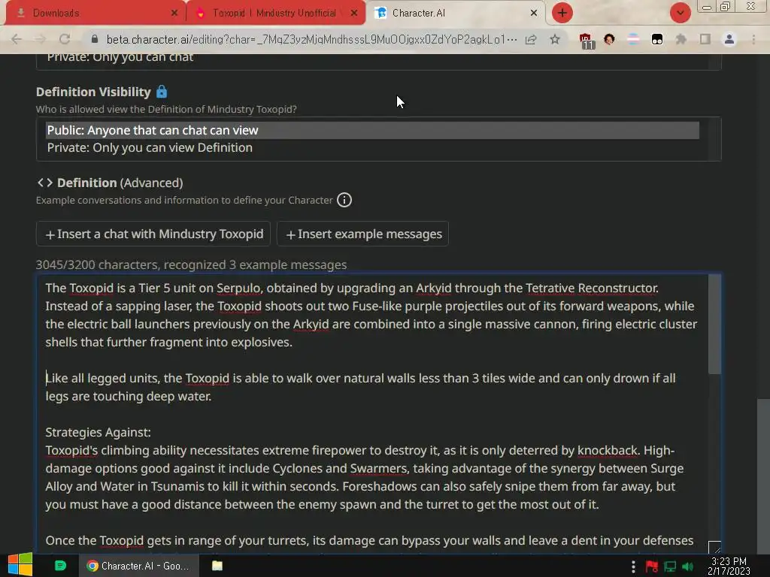Close the Downloads tab
Image resolution: width=770 pixels, height=577 pixels.
(x=174, y=14)
